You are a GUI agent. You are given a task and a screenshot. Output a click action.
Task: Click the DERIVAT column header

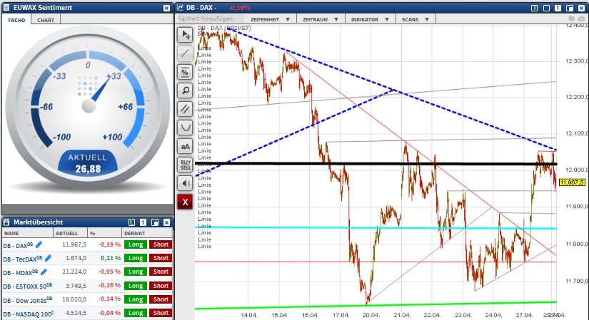tap(147, 233)
